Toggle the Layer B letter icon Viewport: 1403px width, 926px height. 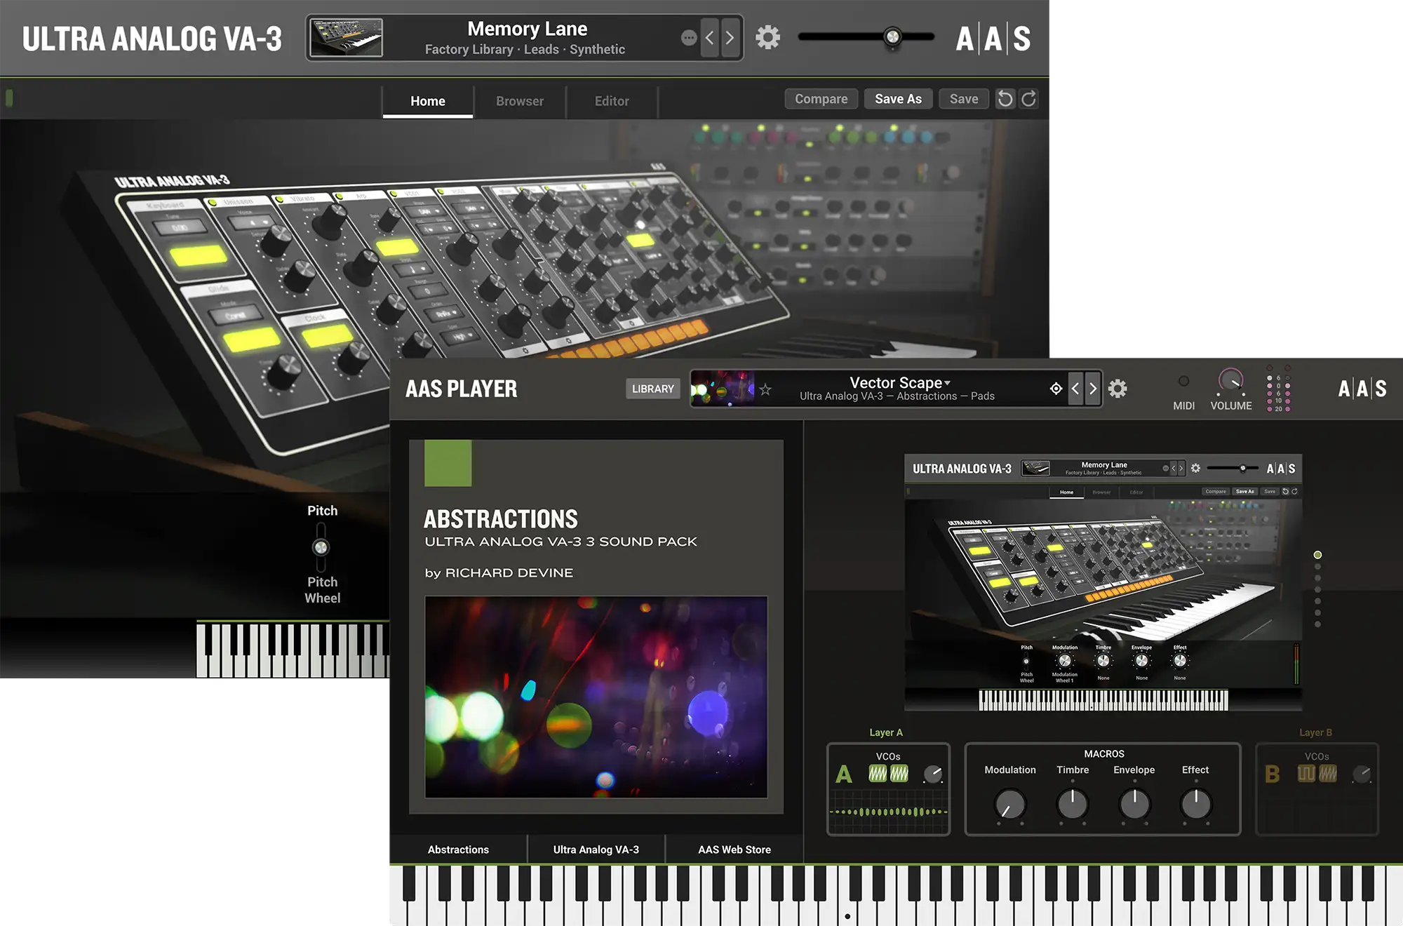click(1272, 774)
